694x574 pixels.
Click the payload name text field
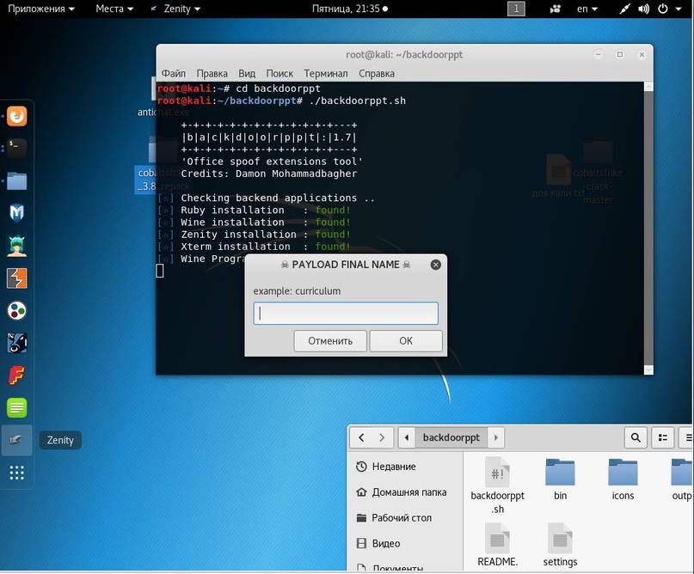pos(346,313)
